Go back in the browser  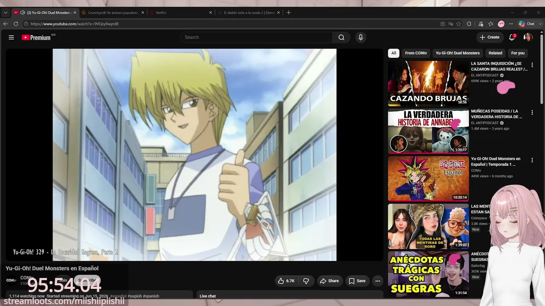coord(6,24)
